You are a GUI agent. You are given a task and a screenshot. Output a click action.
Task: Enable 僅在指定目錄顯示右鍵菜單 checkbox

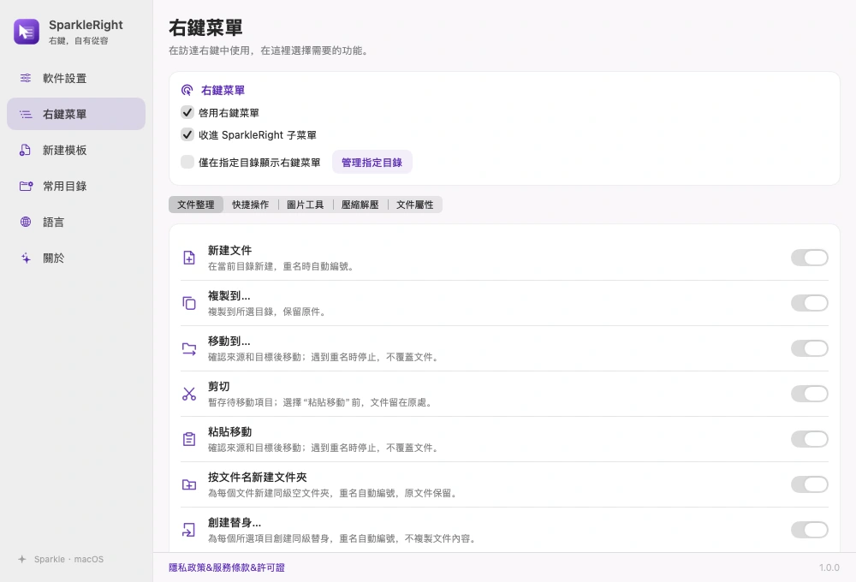click(x=187, y=162)
